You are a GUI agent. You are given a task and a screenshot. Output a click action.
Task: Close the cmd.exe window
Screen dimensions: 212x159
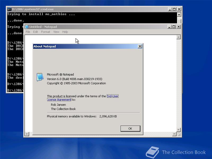coord(179,9)
